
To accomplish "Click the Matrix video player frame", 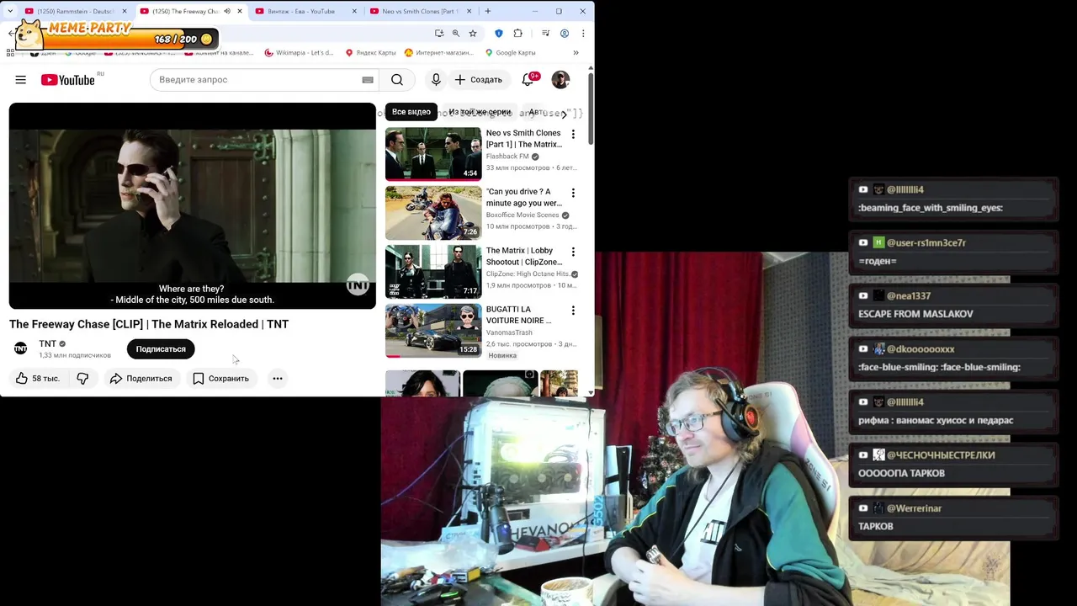I will coord(193,206).
